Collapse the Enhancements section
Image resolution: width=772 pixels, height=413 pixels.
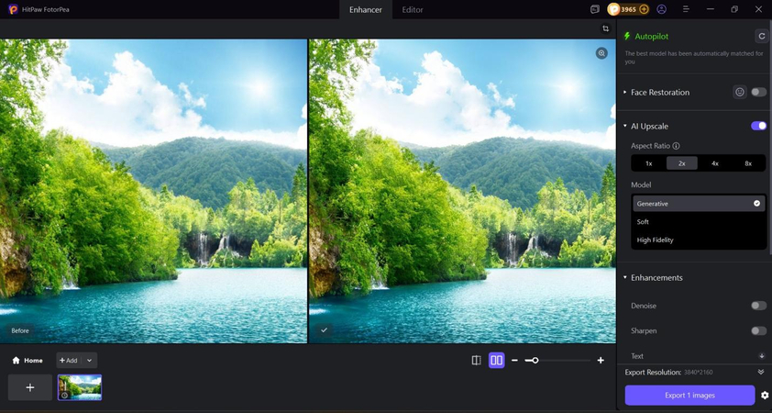click(624, 277)
